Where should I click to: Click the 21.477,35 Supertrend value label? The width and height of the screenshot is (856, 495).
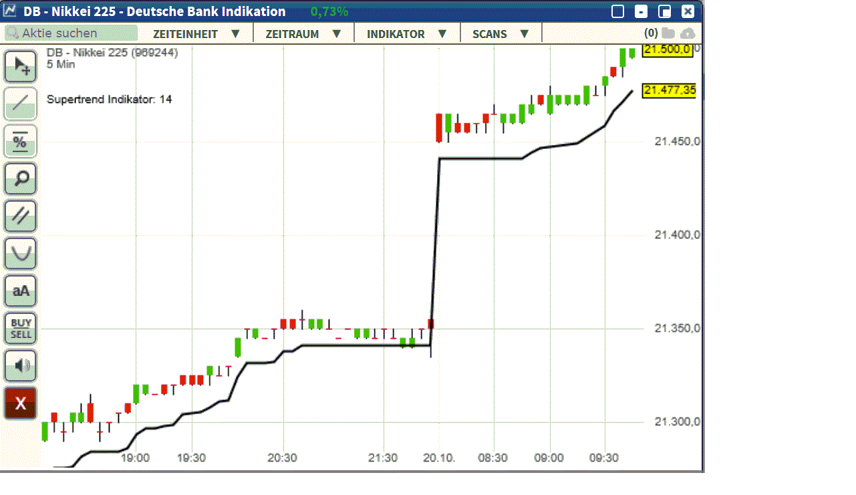pos(669,90)
